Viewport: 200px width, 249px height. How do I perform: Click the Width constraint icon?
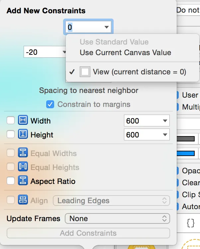23,121
